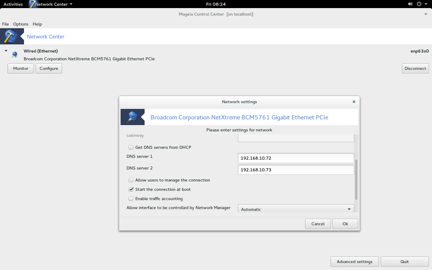Click the wired Ethernet connection icon
The height and width of the screenshot is (270, 432).
pyautogui.click(x=14, y=55)
